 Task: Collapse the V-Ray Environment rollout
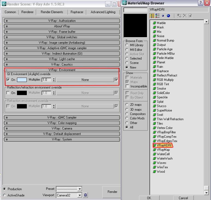point(62,70)
